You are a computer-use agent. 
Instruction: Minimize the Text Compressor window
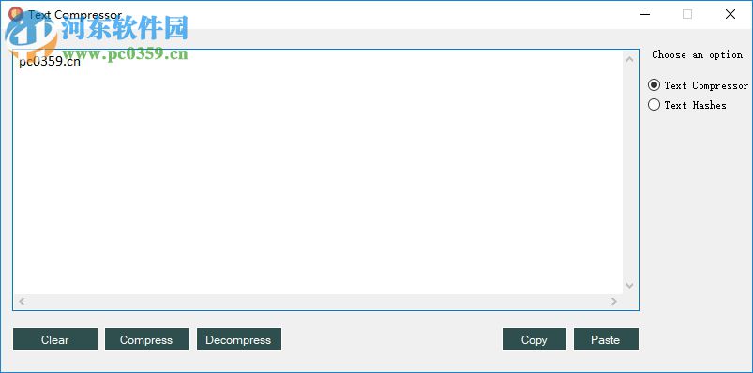click(x=645, y=14)
